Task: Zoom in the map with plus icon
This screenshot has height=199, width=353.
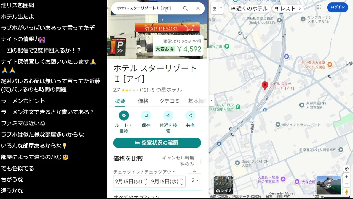Action: pyautogui.click(x=347, y=177)
